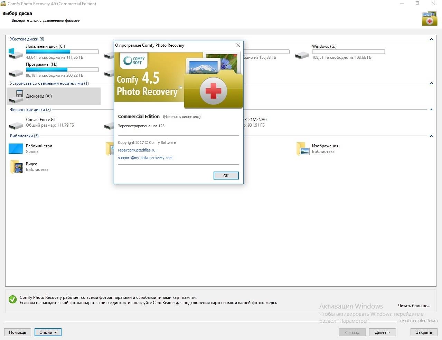This screenshot has height=340, width=442.
Task: Close the About Comfy Photo Recovery dialog
Action: point(238,45)
